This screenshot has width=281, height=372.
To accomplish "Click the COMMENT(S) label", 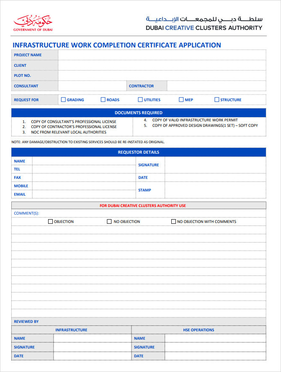I will point(26,213).
